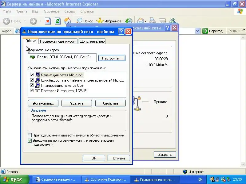The image size is (246, 184).
Task: Click the IE page scrollbar up arrow
Action: pos(243,37)
